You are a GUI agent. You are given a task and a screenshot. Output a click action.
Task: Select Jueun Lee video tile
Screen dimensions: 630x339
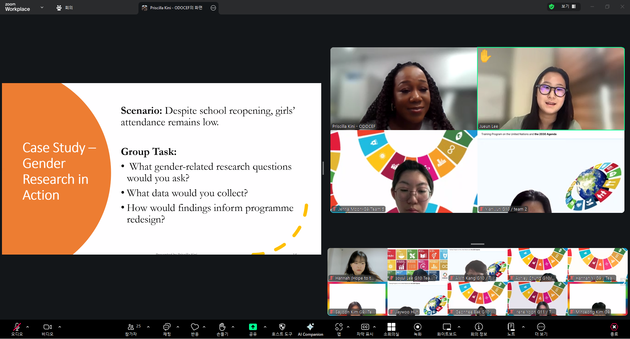click(551, 89)
